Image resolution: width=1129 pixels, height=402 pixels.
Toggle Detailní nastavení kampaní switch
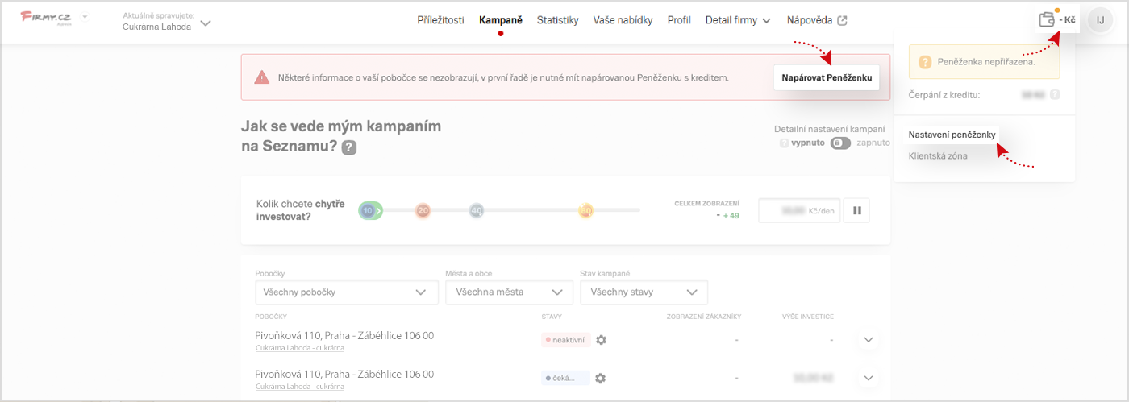point(840,143)
